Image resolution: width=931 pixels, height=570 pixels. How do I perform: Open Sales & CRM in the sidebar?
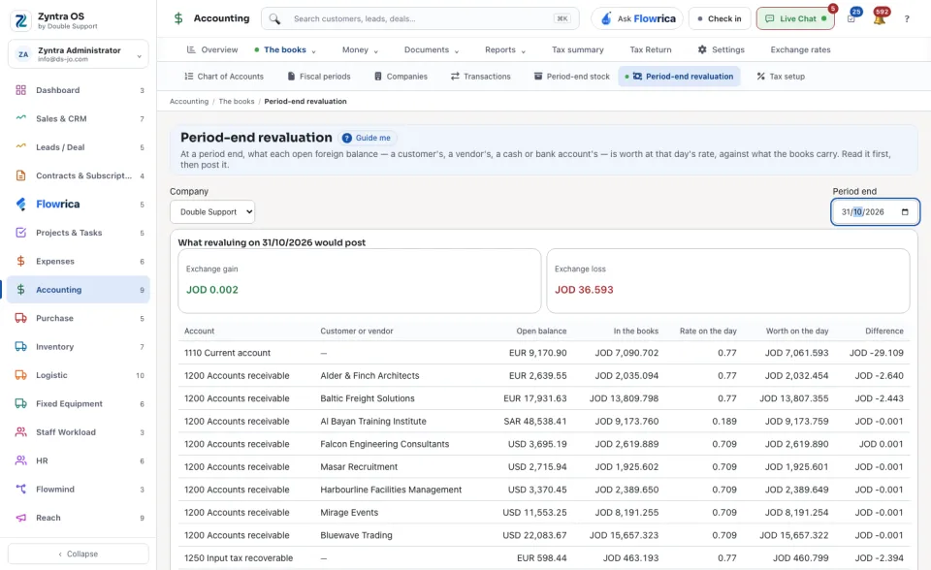79,118
